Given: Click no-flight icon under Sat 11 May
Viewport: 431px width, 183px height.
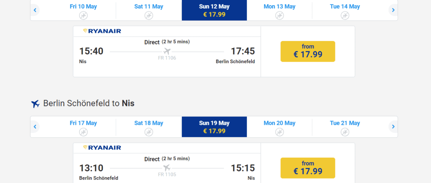Looking at the screenshot, I should pyautogui.click(x=149, y=16).
